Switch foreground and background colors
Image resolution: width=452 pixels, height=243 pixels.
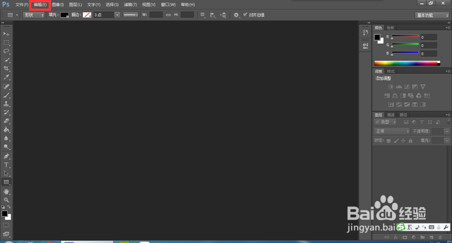[x=9, y=207]
